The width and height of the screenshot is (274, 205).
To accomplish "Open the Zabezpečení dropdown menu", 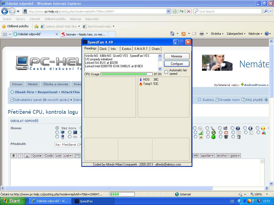I will point(236,34).
